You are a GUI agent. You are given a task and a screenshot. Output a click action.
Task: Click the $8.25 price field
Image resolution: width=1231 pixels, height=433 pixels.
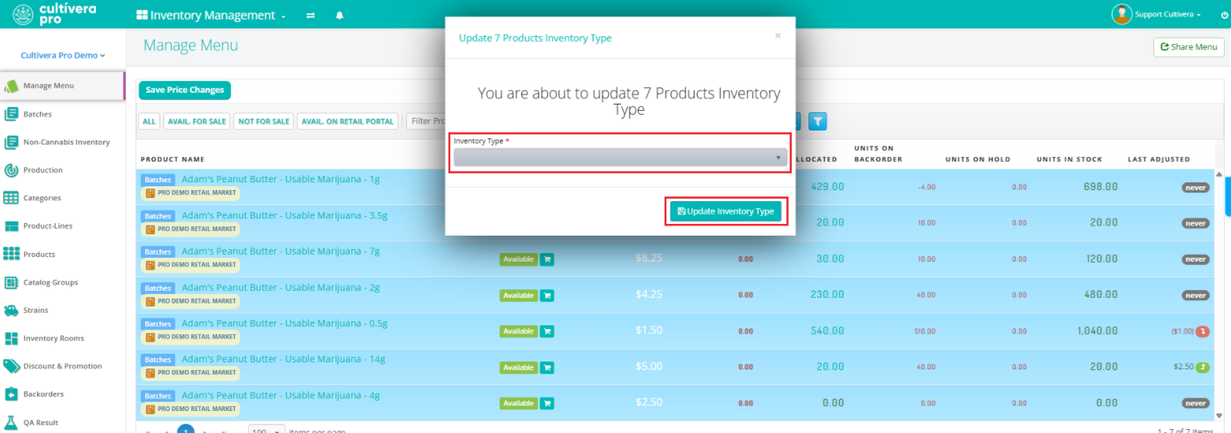[649, 259]
